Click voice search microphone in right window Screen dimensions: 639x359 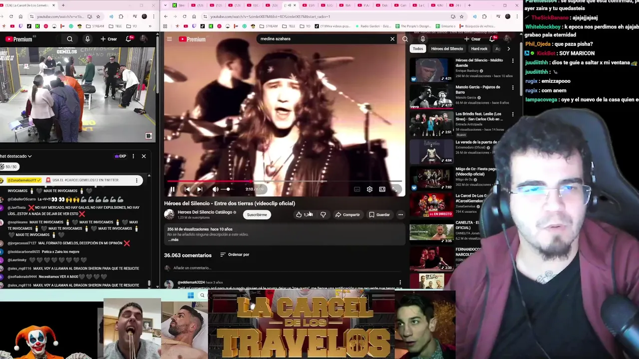point(422,39)
